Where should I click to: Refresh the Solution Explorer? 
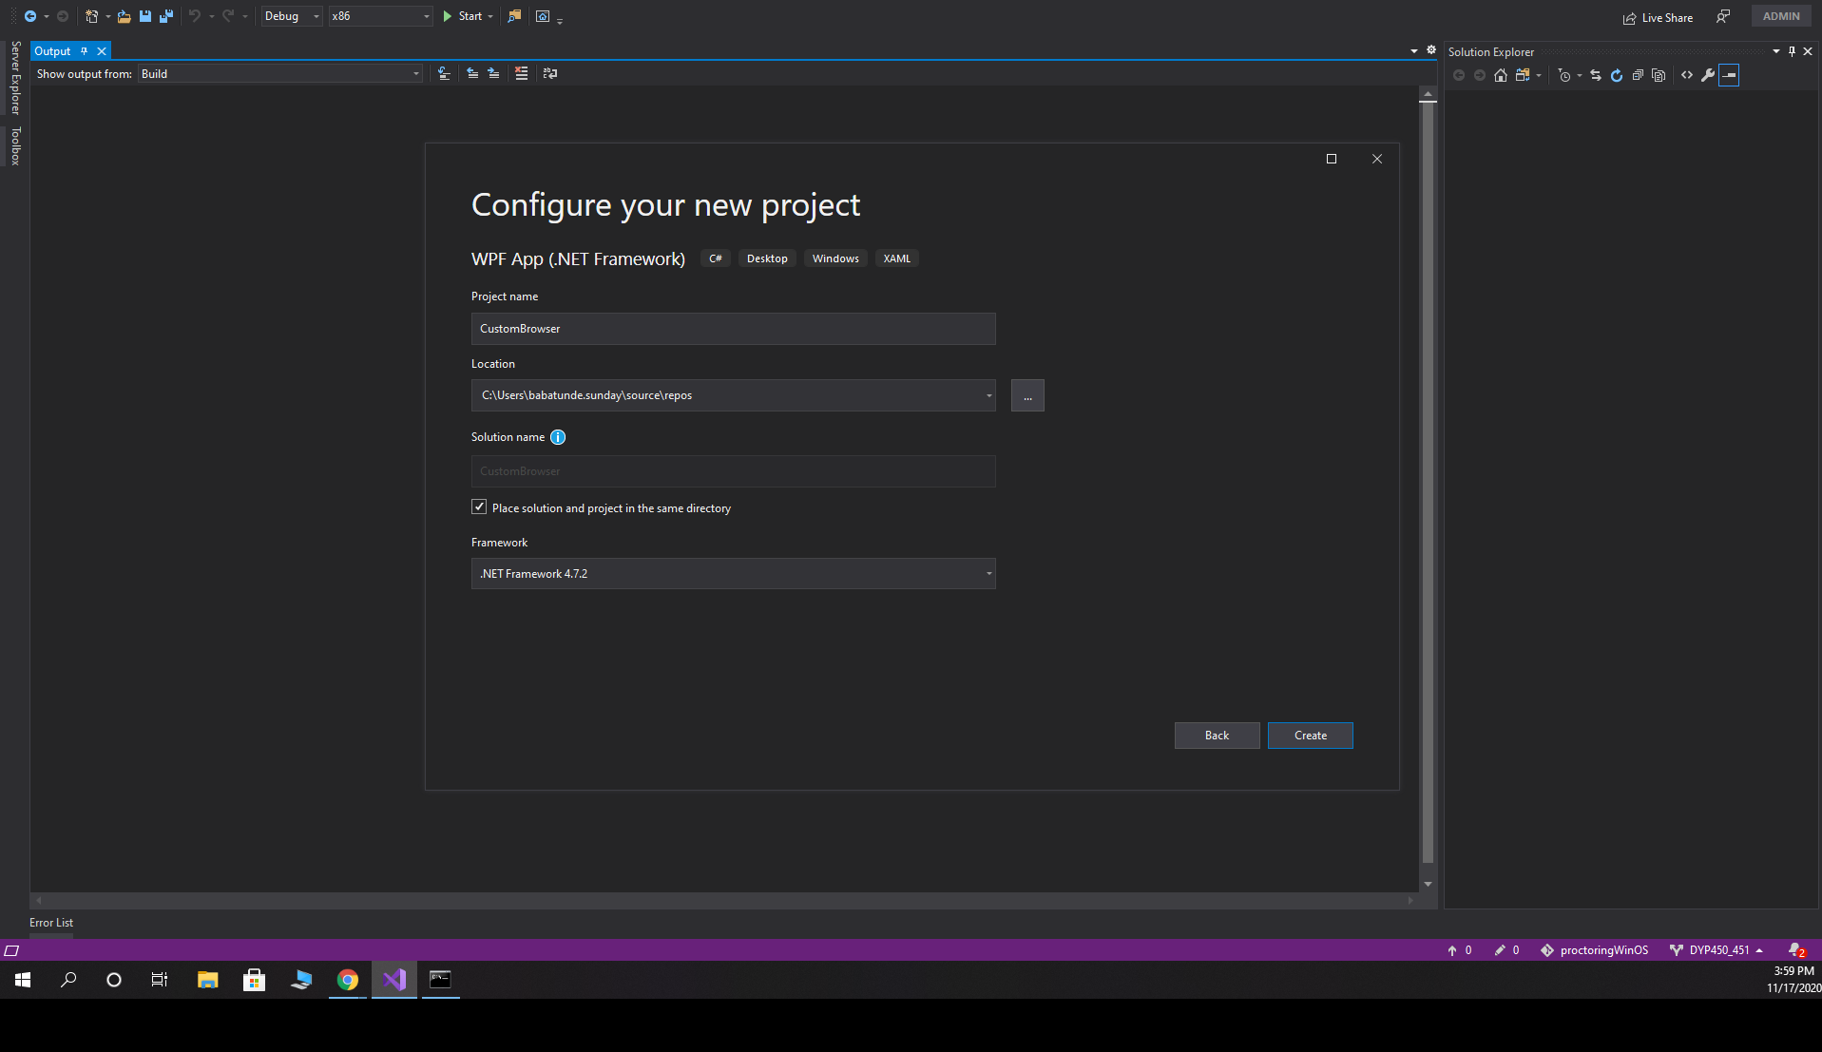click(1617, 76)
